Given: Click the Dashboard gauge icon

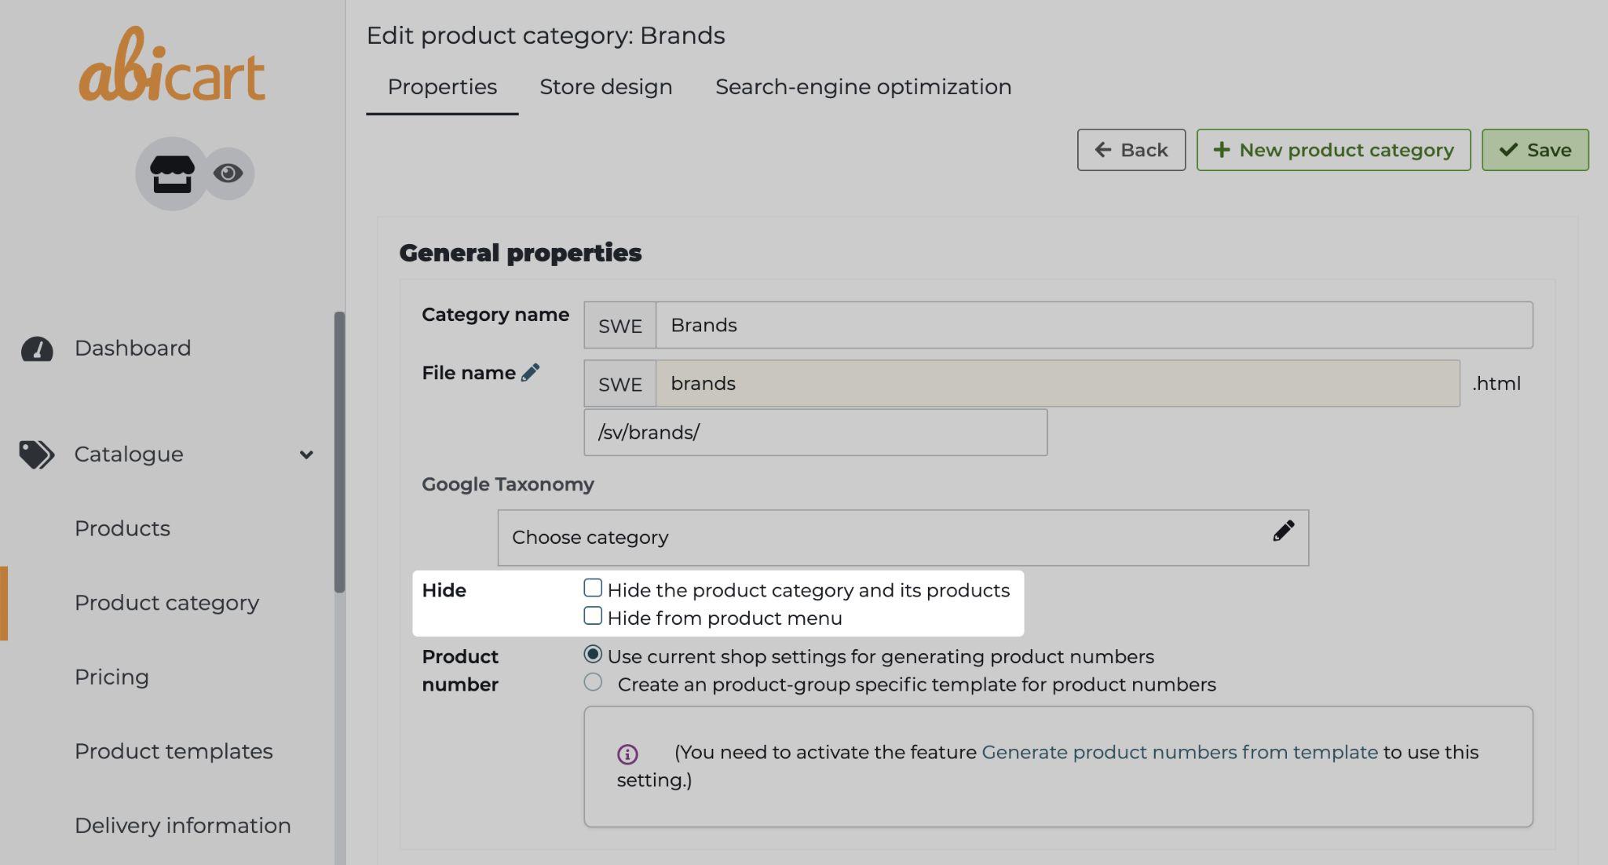Looking at the screenshot, I should pyautogui.click(x=37, y=349).
